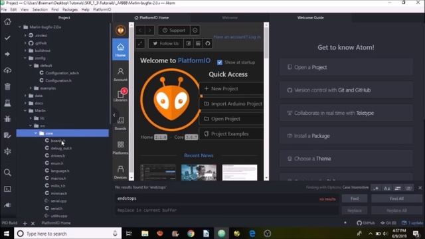Click the GitHub icon in PlatformIO header
425x239 pixels.
click(x=208, y=43)
